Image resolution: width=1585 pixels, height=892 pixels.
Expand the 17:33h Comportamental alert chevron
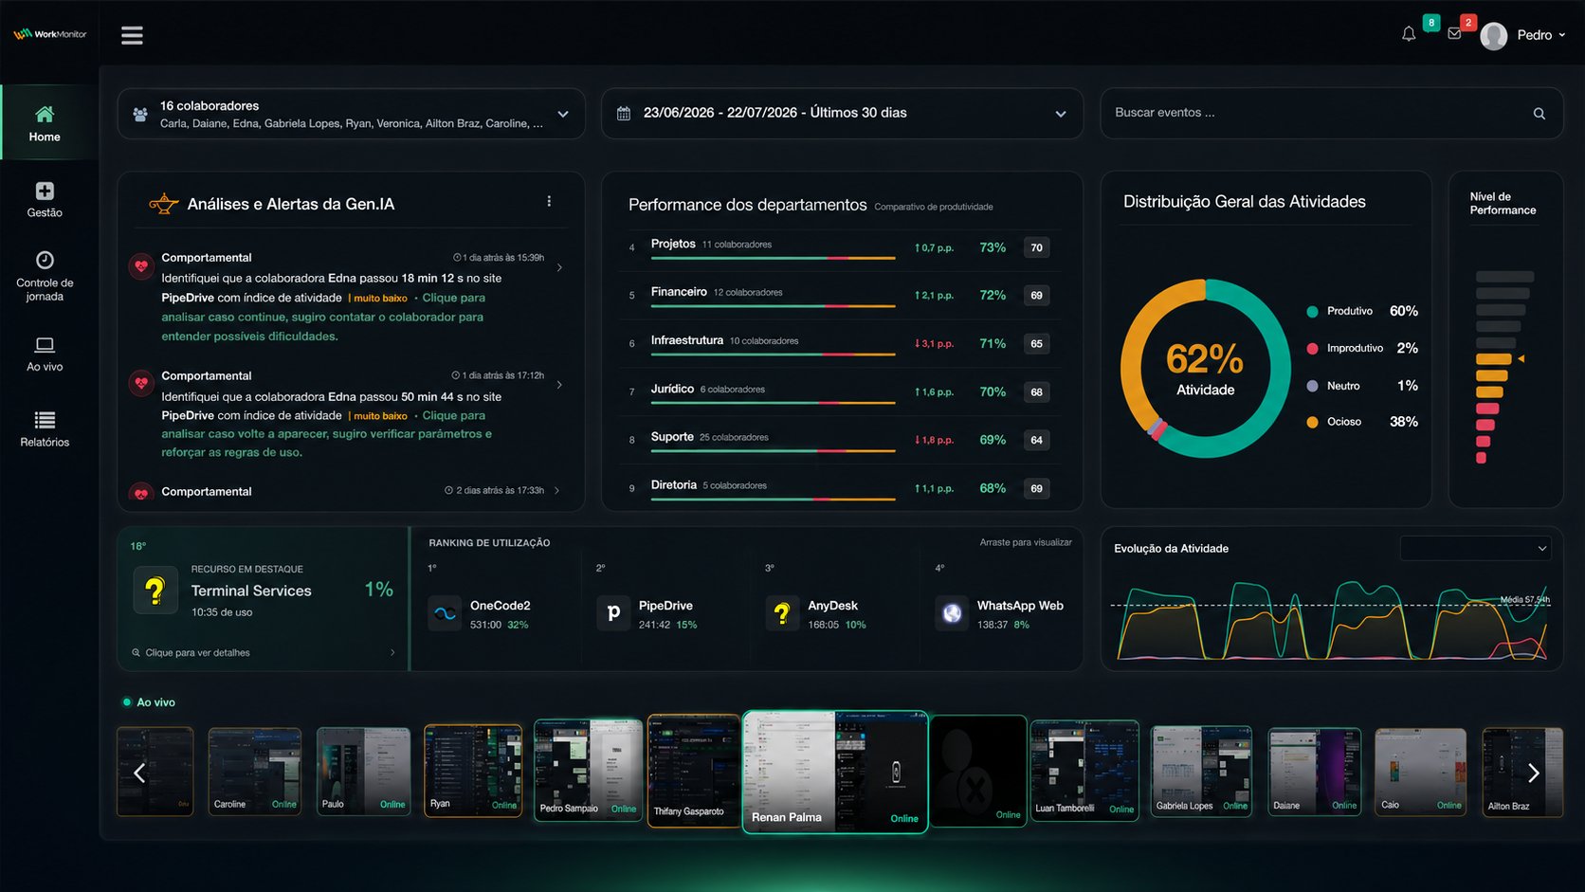(x=556, y=490)
